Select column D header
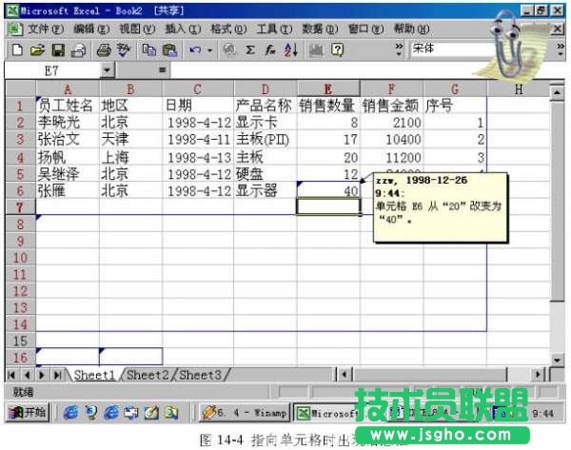The height and width of the screenshot is (450, 571). click(266, 89)
